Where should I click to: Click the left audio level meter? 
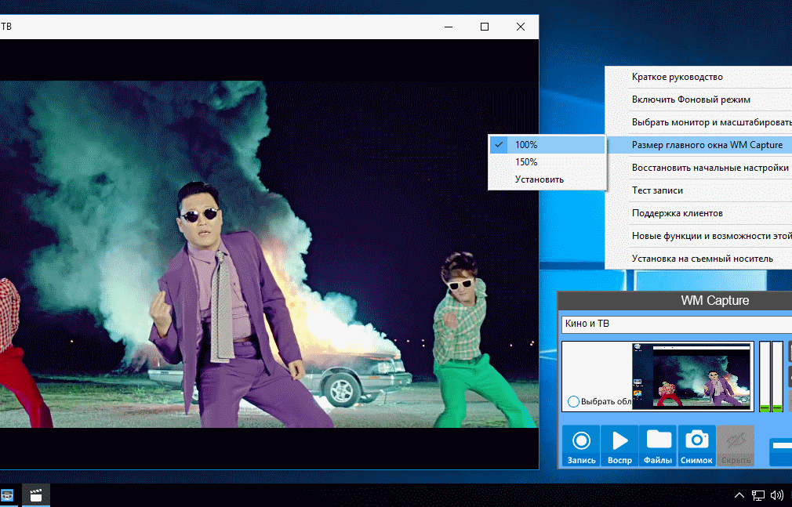tap(765, 377)
